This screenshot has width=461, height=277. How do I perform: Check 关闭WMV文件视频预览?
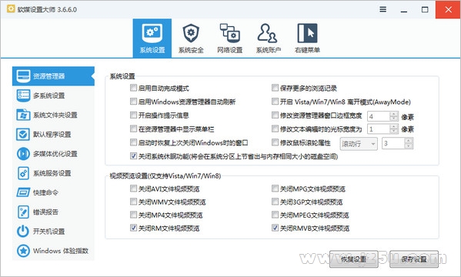tap(133, 202)
